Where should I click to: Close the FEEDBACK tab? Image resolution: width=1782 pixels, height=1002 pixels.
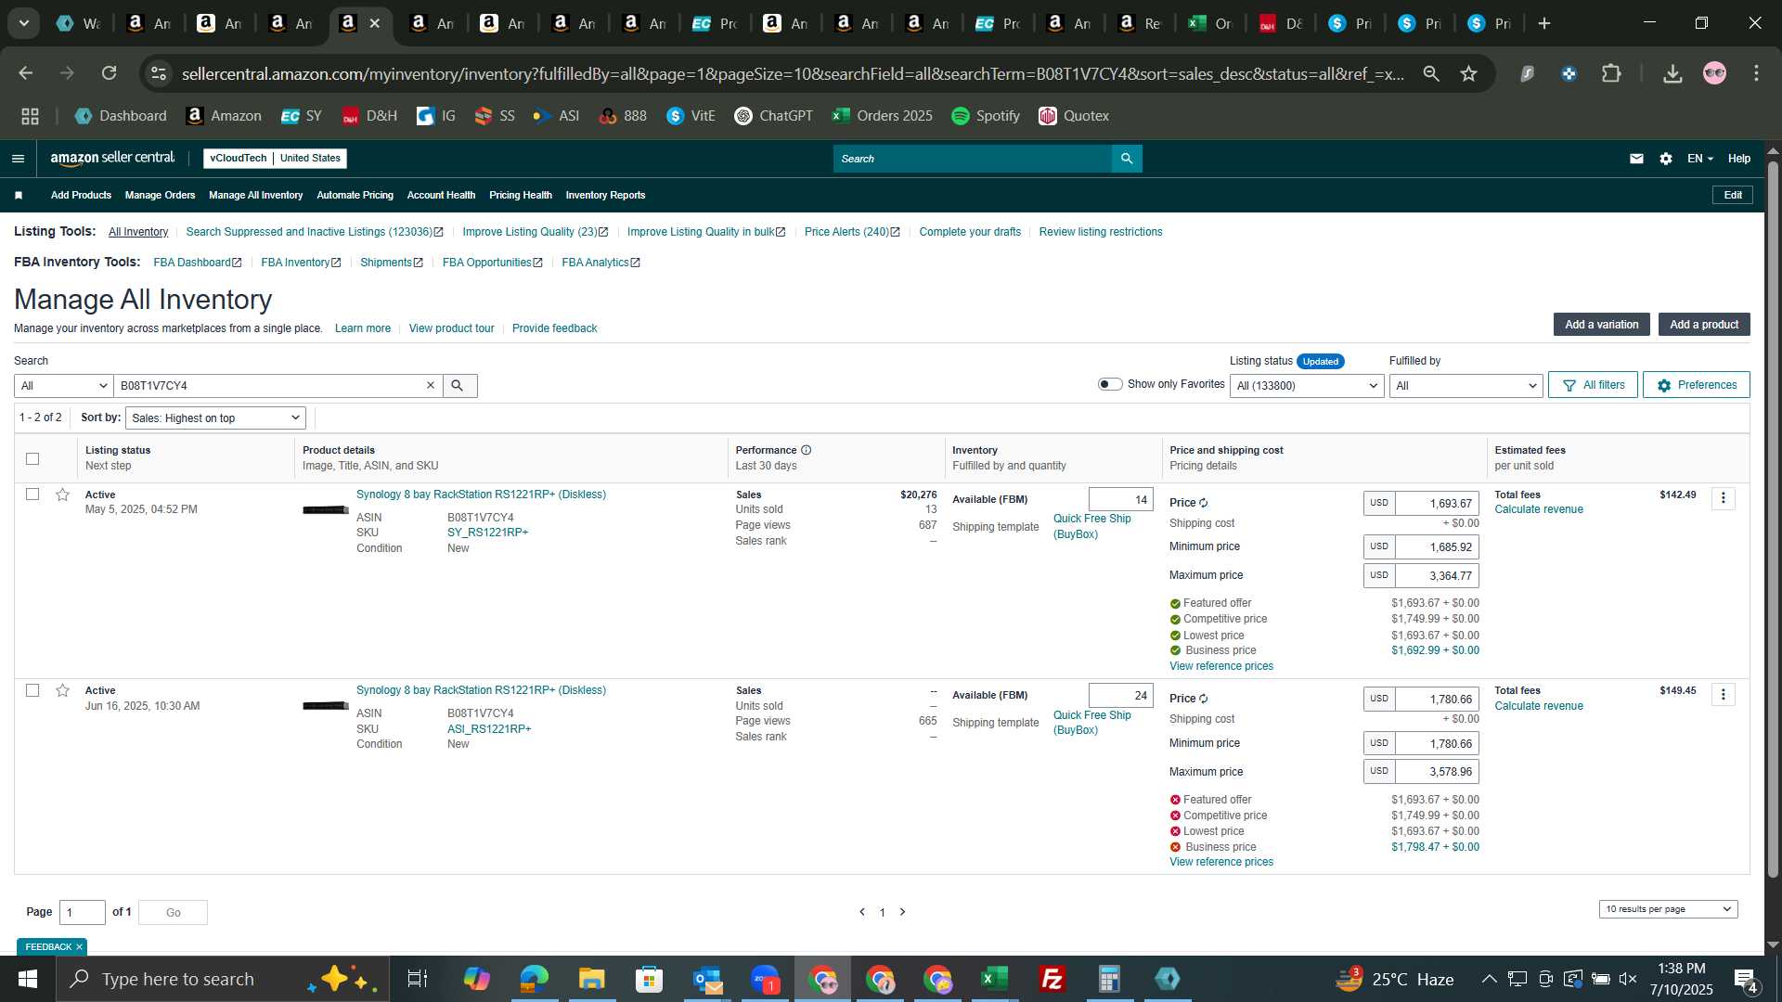click(79, 947)
